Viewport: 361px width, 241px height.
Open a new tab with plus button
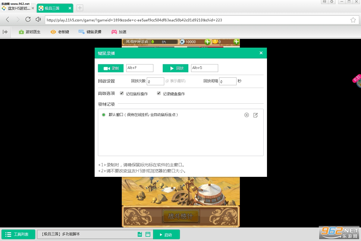coord(80,8)
